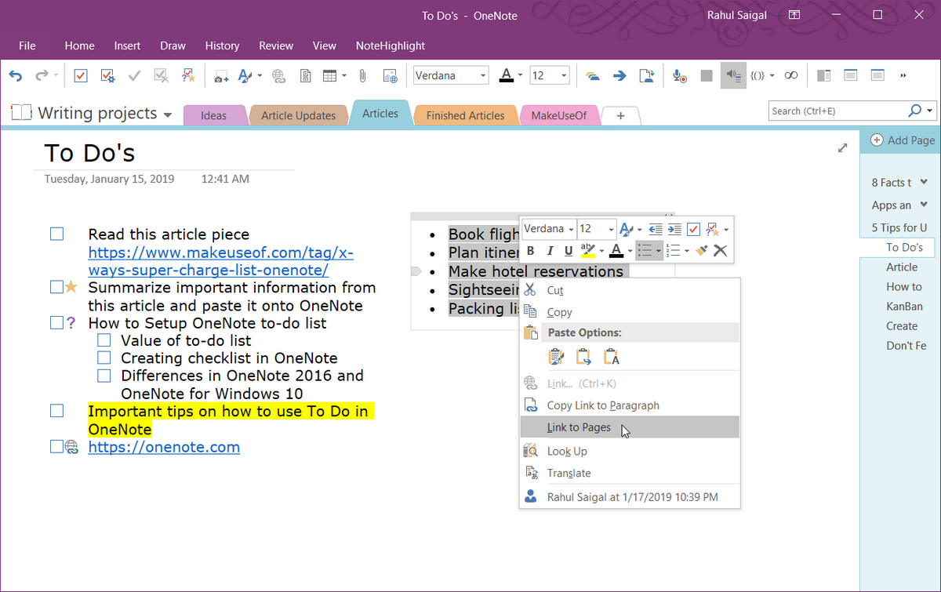Insert a table with the table icon
Image resolution: width=941 pixels, height=592 pixels.
329,75
